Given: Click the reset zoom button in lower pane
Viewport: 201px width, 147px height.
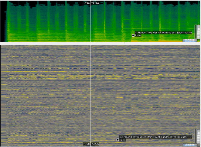Looking at the screenshot, I should 199,145.
